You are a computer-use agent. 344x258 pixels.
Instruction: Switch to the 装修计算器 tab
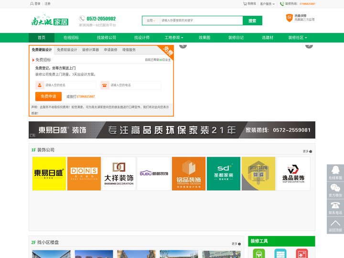(x=90, y=50)
